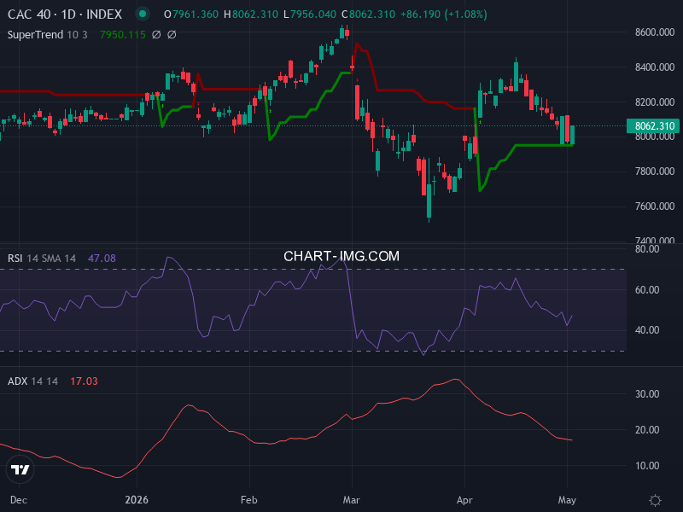Viewport: 683px width, 512px height.
Task: Click the Mar label on time axis
Action: coord(352,500)
